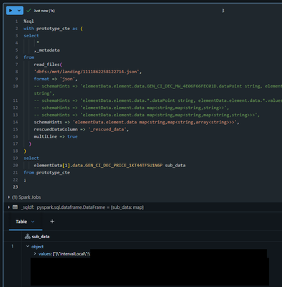This screenshot has width=282, height=287.
Task: Click the _metadata column on line 5
Action: pyautogui.click(x=48, y=50)
